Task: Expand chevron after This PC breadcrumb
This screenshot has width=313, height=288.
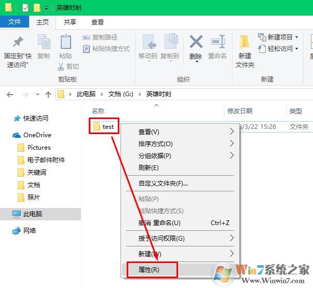Action: click(102, 94)
